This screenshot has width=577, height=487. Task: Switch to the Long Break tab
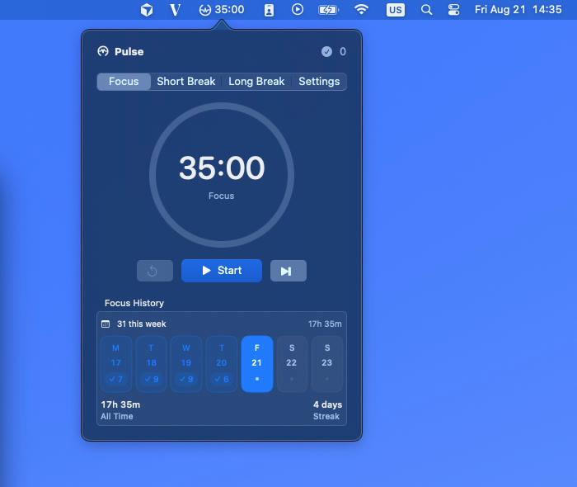(256, 82)
